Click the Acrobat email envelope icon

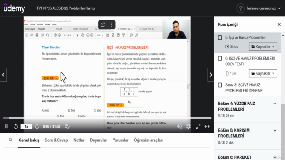point(42,35)
